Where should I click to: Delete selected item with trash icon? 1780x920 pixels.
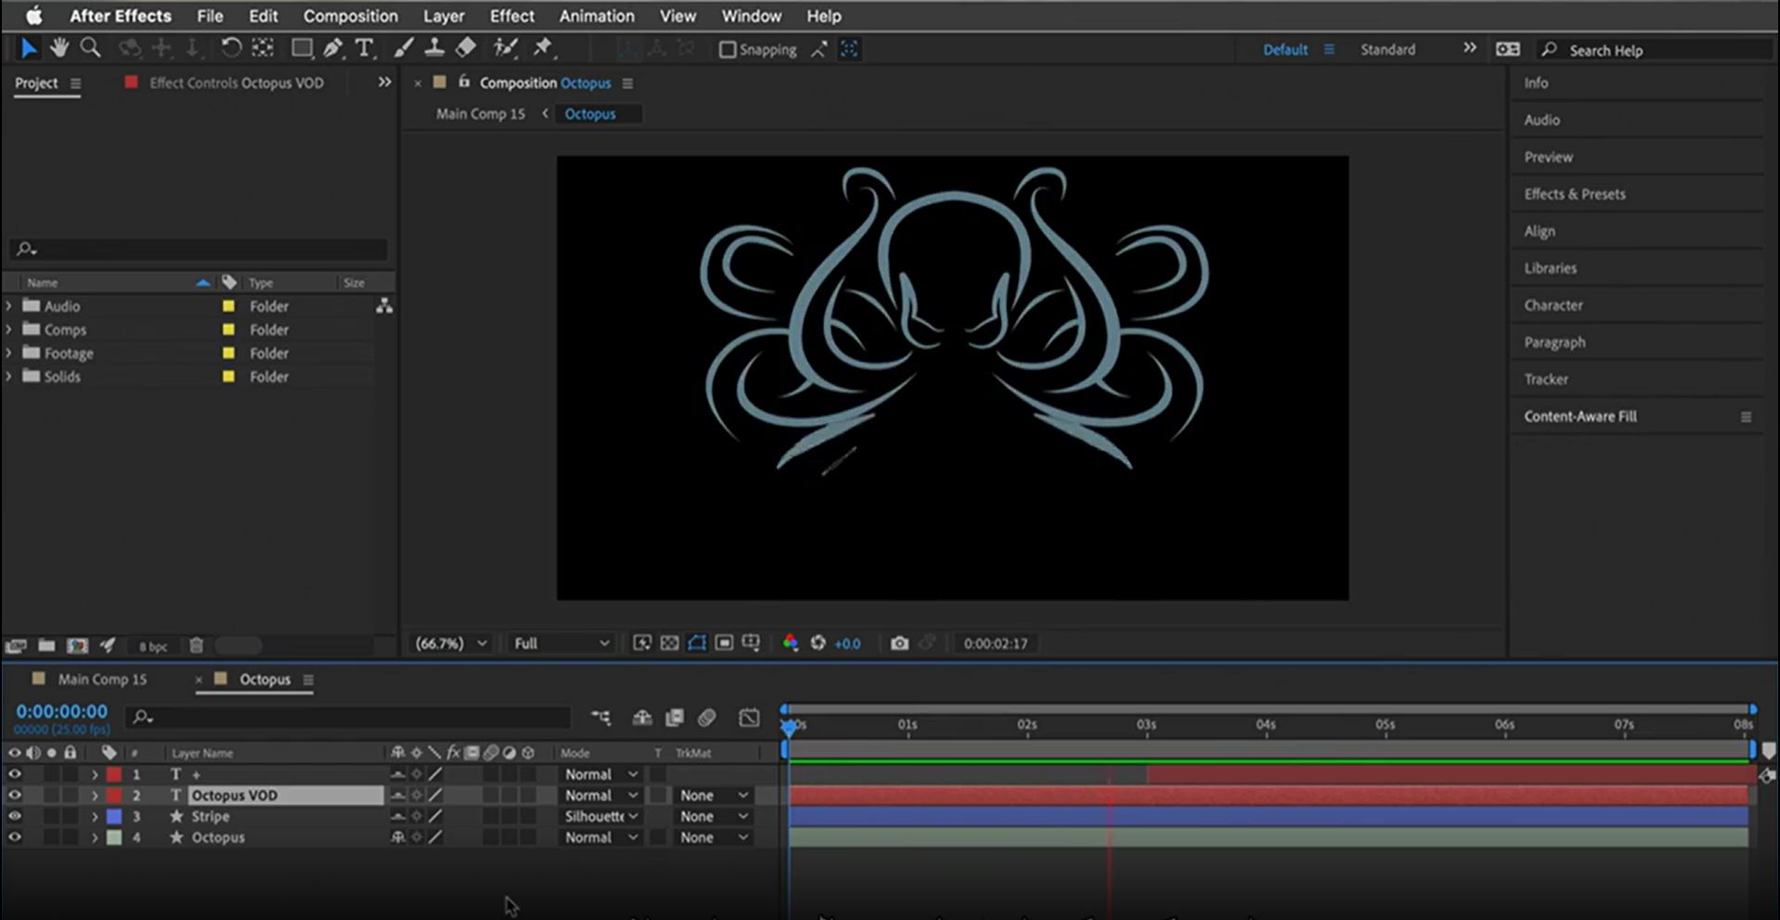click(196, 645)
